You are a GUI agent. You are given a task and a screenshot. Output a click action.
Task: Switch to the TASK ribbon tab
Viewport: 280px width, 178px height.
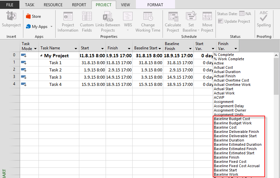[30, 5]
